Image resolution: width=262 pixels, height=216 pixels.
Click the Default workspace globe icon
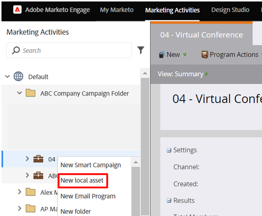[x=19, y=76]
